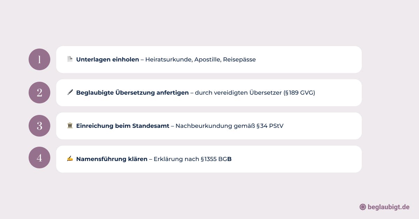Select the purple number 2 circle

[39, 93]
